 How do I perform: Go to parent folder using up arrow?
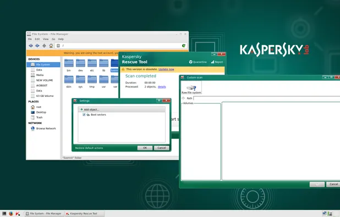[44, 46]
